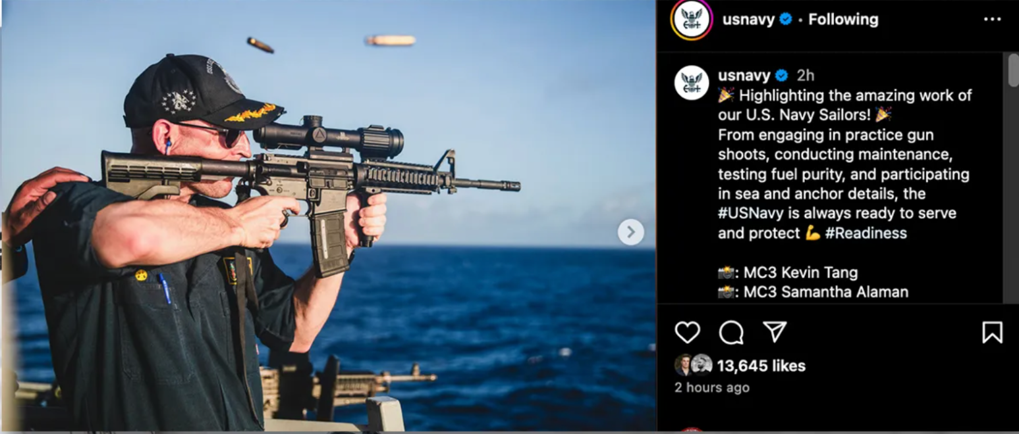Image resolution: width=1019 pixels, height=434 pixels.
Task: Save post with the bookmark icon
Action: point(992,332)
